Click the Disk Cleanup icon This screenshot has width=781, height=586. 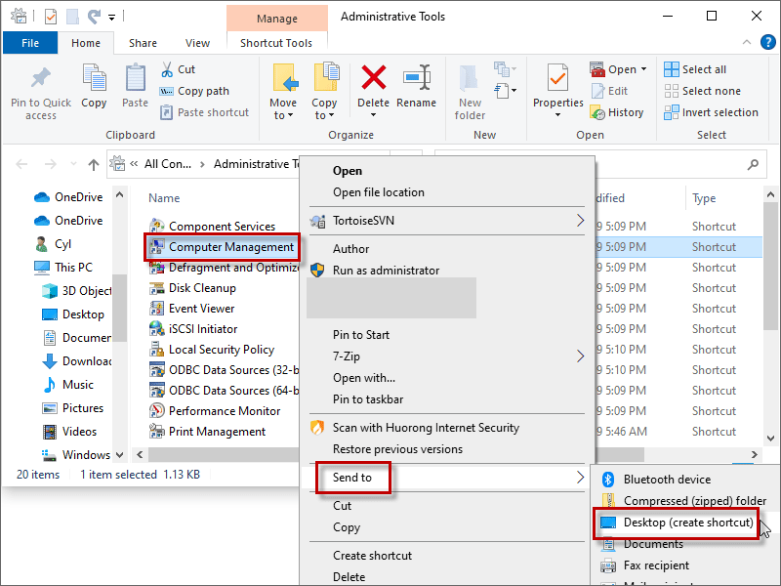[157, 288]
